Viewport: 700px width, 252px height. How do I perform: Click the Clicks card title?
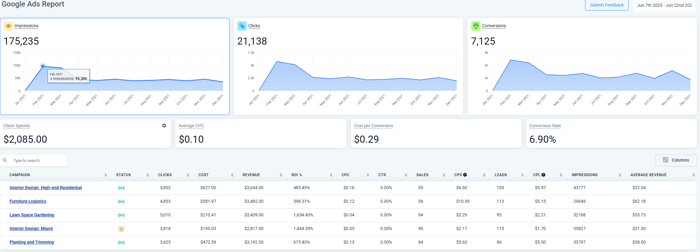(254, 26)
